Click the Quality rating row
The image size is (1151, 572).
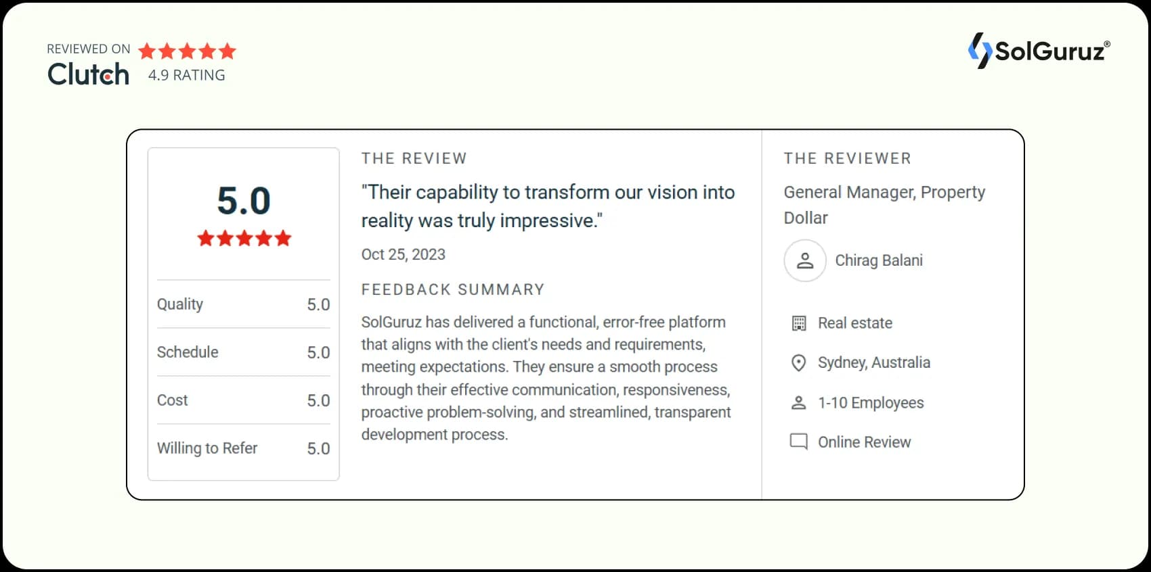(243, 304)
